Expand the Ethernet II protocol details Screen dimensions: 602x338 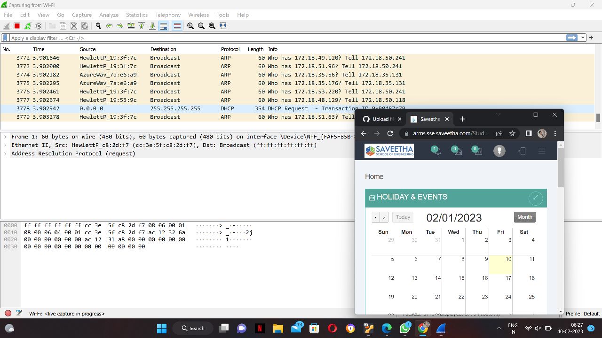(x=5, y=145)
